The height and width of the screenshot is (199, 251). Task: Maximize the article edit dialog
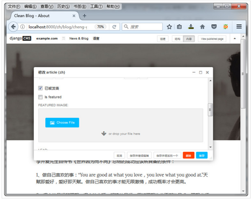pyautogui.click(x=200, y=73)
